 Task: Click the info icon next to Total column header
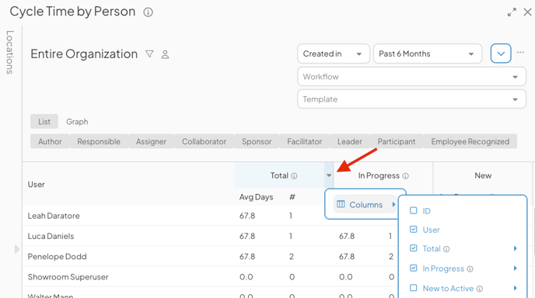coord(294,176)
